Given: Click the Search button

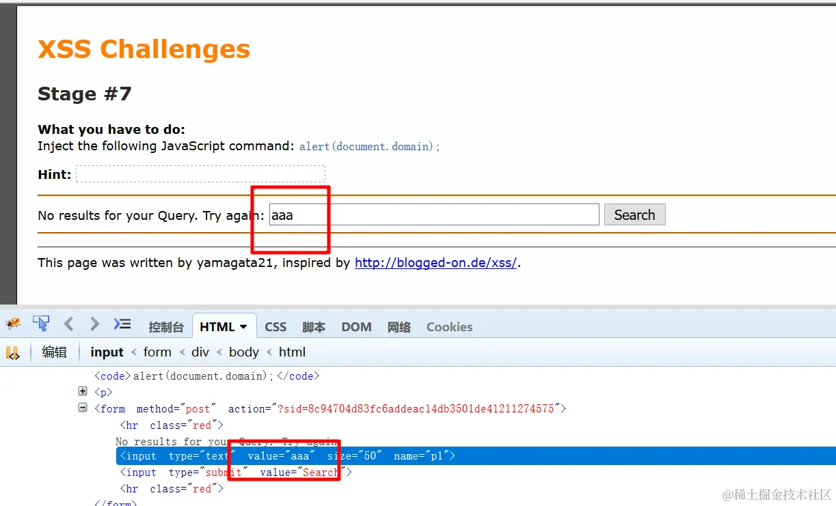Looking at the screenshot, I should tap(634, 215).
